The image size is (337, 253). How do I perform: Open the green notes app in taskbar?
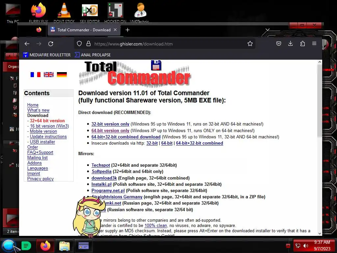click(x=26, y=245)
